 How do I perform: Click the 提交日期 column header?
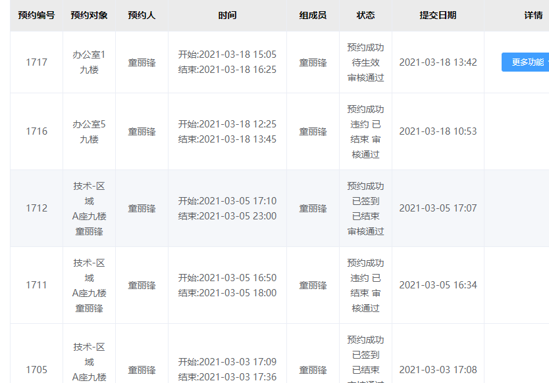click(x=438, y=15)
